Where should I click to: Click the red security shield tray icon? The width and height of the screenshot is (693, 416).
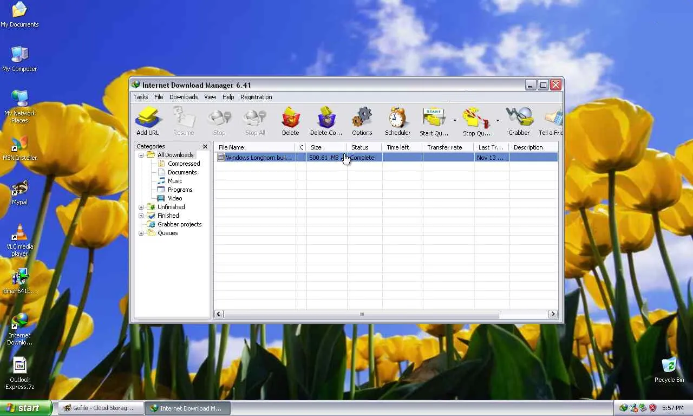click(652, 408)
